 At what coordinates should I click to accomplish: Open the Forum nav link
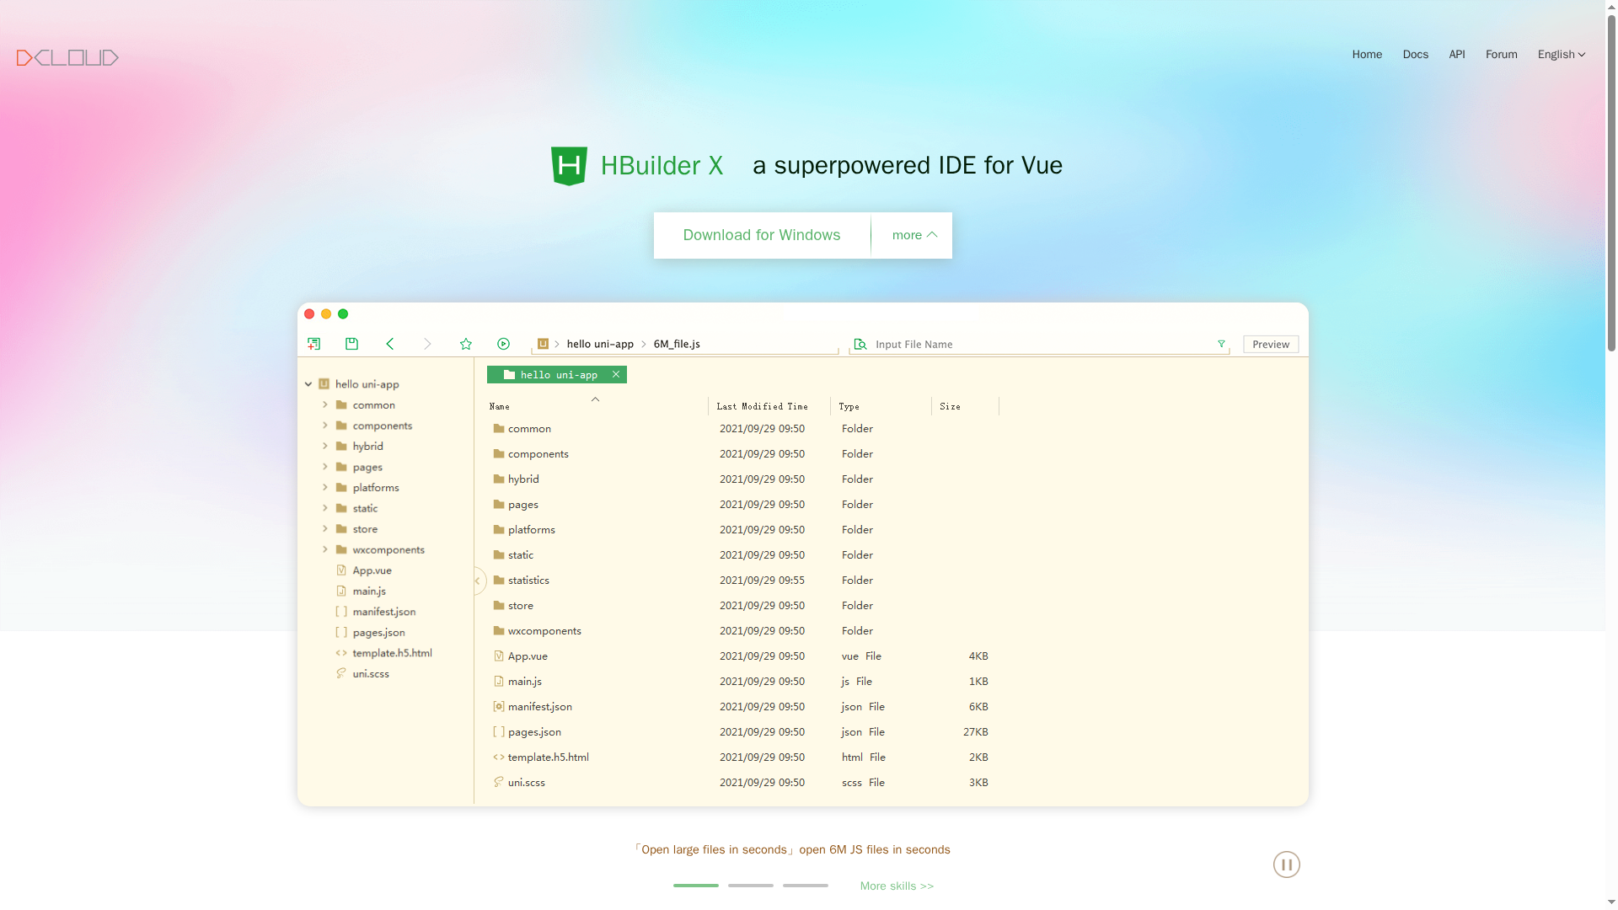(x=1502, y=54)
